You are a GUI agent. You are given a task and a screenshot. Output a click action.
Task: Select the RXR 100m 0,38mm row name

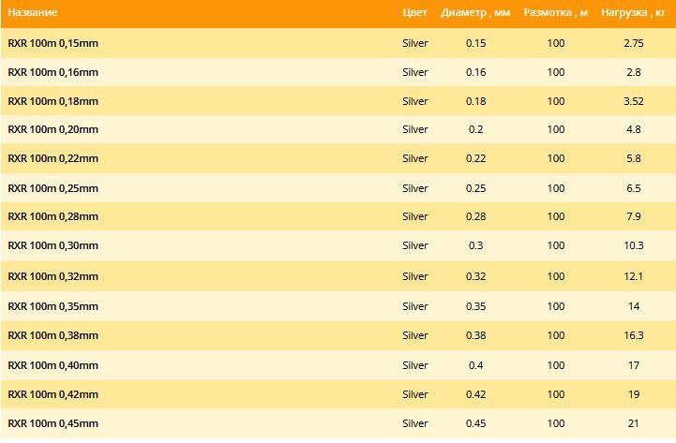click(53, 336)
